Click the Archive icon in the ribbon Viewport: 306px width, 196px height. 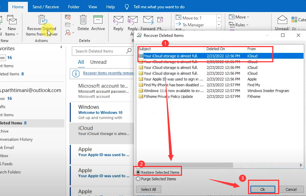(x=98, y=20)
